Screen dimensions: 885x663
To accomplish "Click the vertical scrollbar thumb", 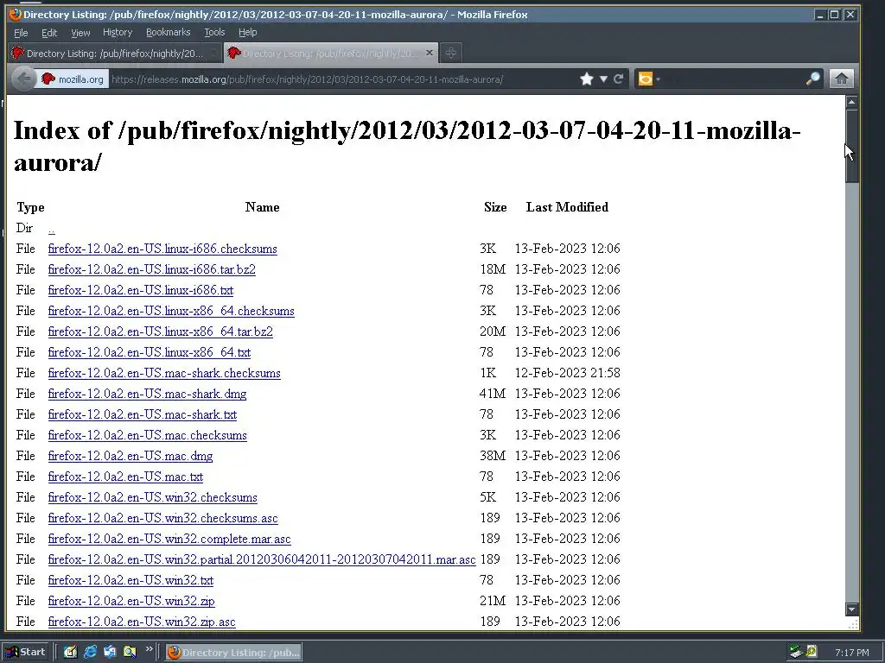I will [x=851, y=146].
